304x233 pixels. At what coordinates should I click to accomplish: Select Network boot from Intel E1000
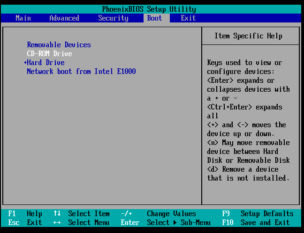pos(81,71)
